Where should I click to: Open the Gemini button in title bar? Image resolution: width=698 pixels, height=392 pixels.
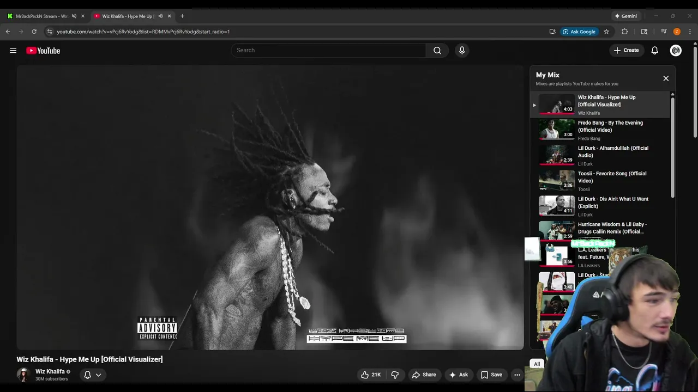625,16
